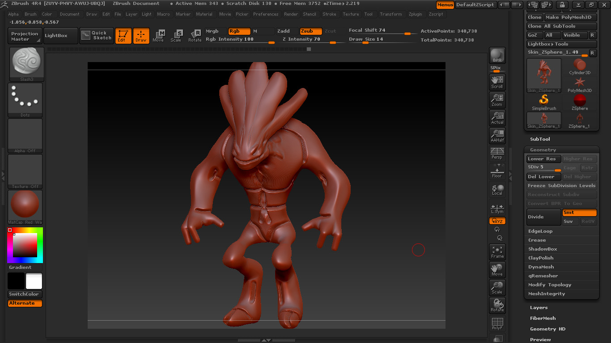Click the SwitchColor button
The image size is (611, 343).
tap(25, 294)
